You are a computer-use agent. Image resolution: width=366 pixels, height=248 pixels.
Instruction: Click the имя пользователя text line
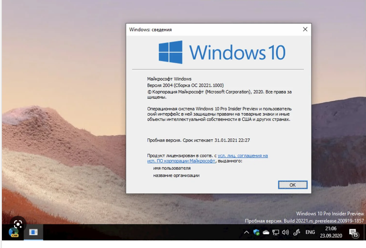171,168
